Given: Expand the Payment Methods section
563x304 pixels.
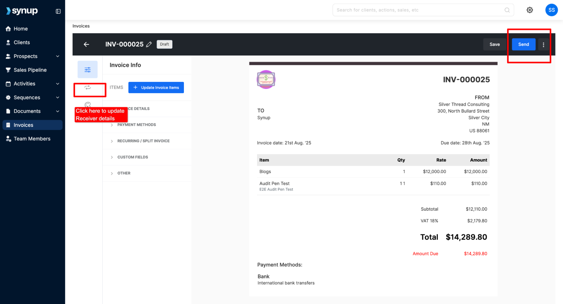Looking at the screenshot, I should 147,125.
